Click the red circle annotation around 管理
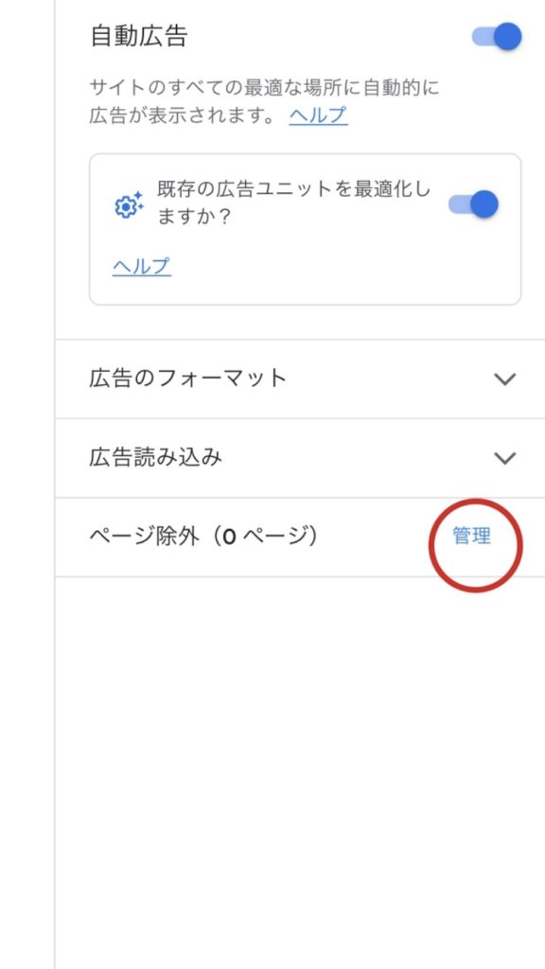Image resolution: width=545 pixels, height=969 pixels. [476, 544]
